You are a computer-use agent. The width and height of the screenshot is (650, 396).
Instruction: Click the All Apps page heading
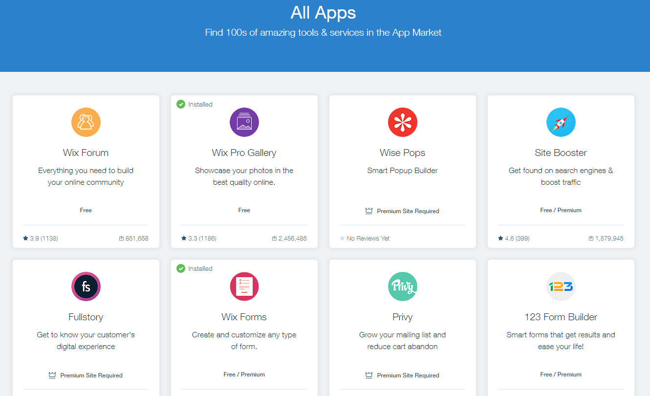(323, 12)
